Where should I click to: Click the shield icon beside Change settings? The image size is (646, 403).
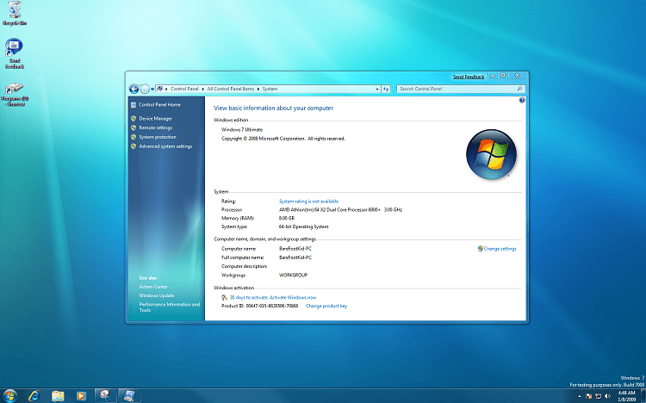pyautogui.click(x=481, y=249)
